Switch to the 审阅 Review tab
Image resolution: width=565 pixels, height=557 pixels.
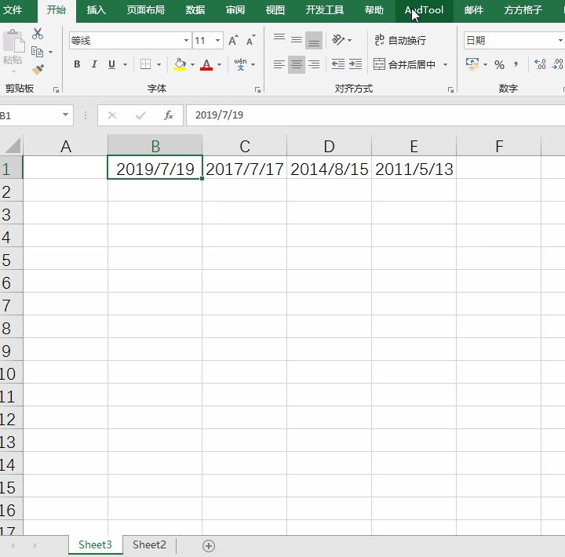(x=235, y=9)
